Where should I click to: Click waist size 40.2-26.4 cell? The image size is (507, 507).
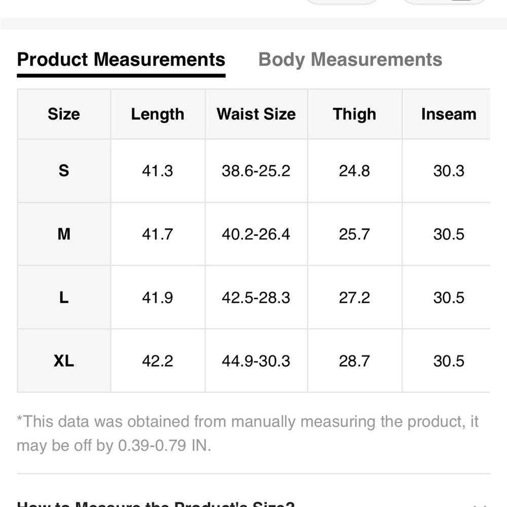point(256,234)
